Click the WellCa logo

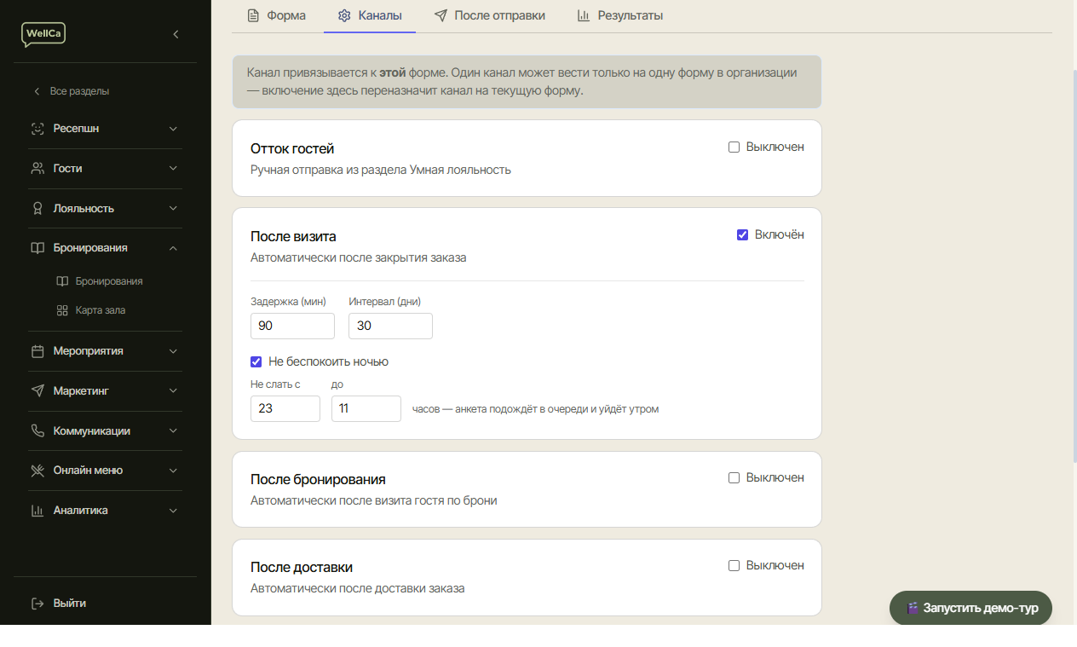click(x=43, y=34)
